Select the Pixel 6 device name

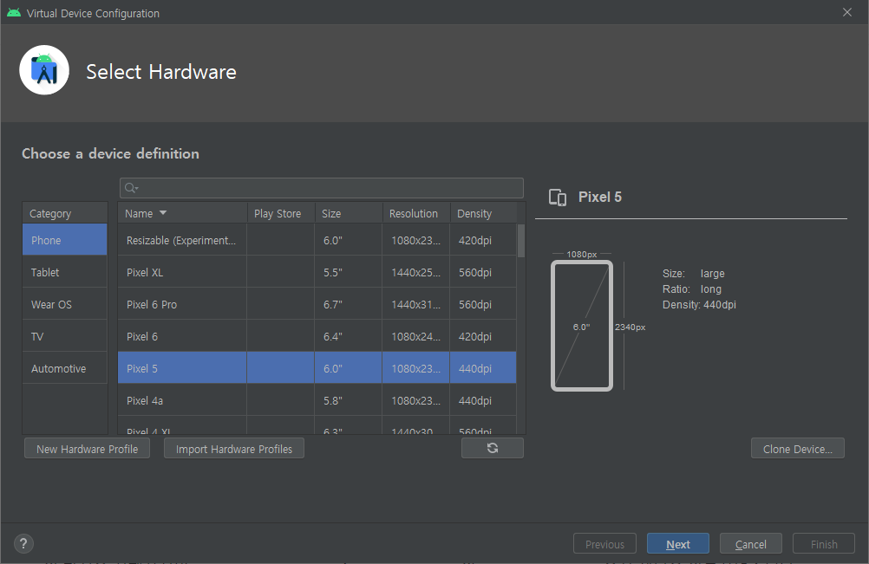click(x=142, y=336)
